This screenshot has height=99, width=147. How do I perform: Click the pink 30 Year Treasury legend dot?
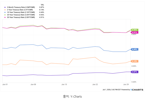click(5, 17)
